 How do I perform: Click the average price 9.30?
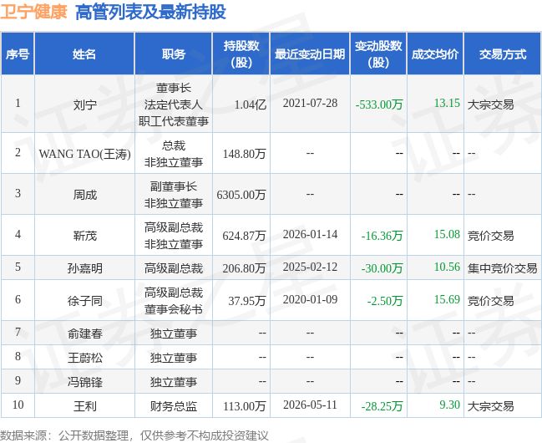[x=449, y=405]
